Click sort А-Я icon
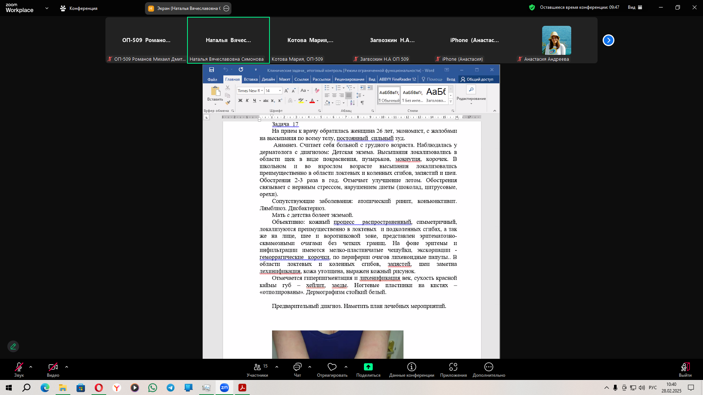Image resolution: width=703 pixels, height=395 pixels. (x=352, y=103)
